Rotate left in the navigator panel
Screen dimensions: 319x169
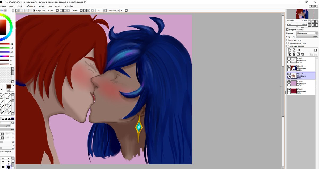[309, 25]
